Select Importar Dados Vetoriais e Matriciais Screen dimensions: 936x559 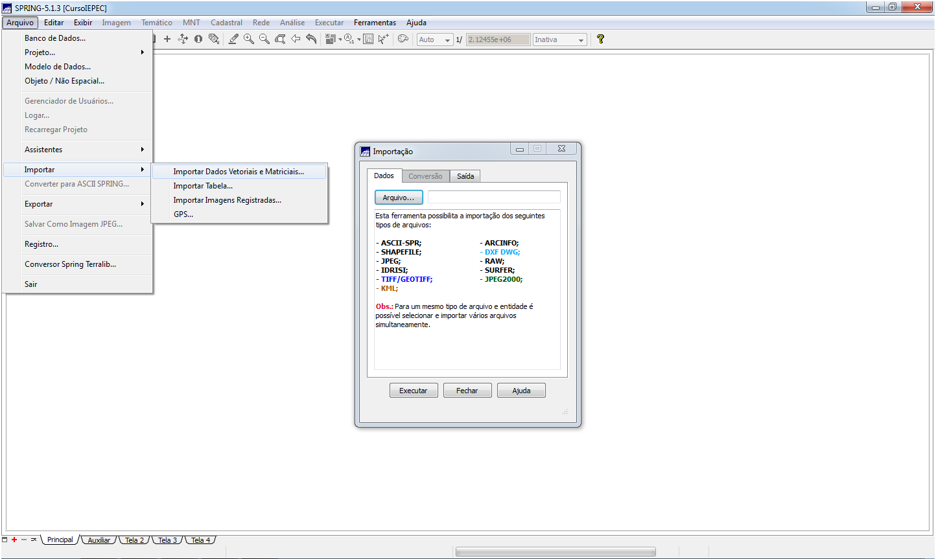239,172
